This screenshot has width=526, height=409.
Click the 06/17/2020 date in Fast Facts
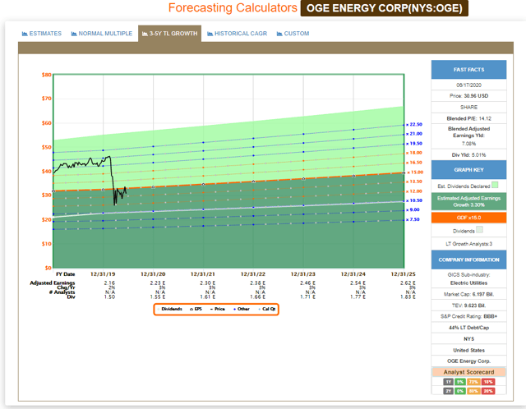coord(468,85)
